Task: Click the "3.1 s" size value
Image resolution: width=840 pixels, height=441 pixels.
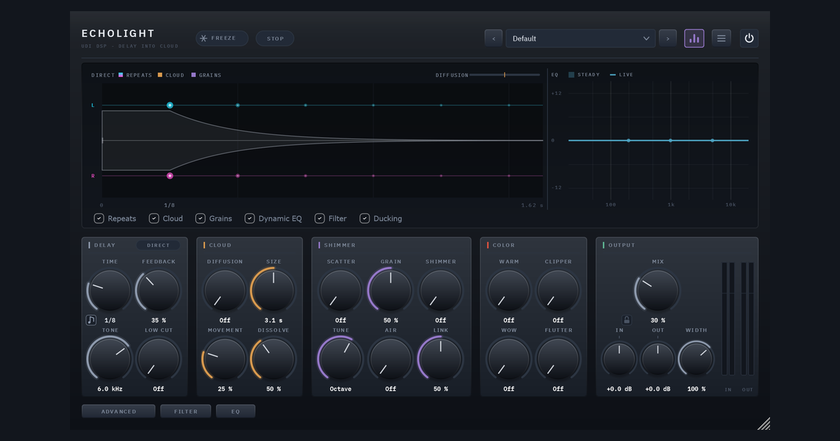Action: pos(274,321)
